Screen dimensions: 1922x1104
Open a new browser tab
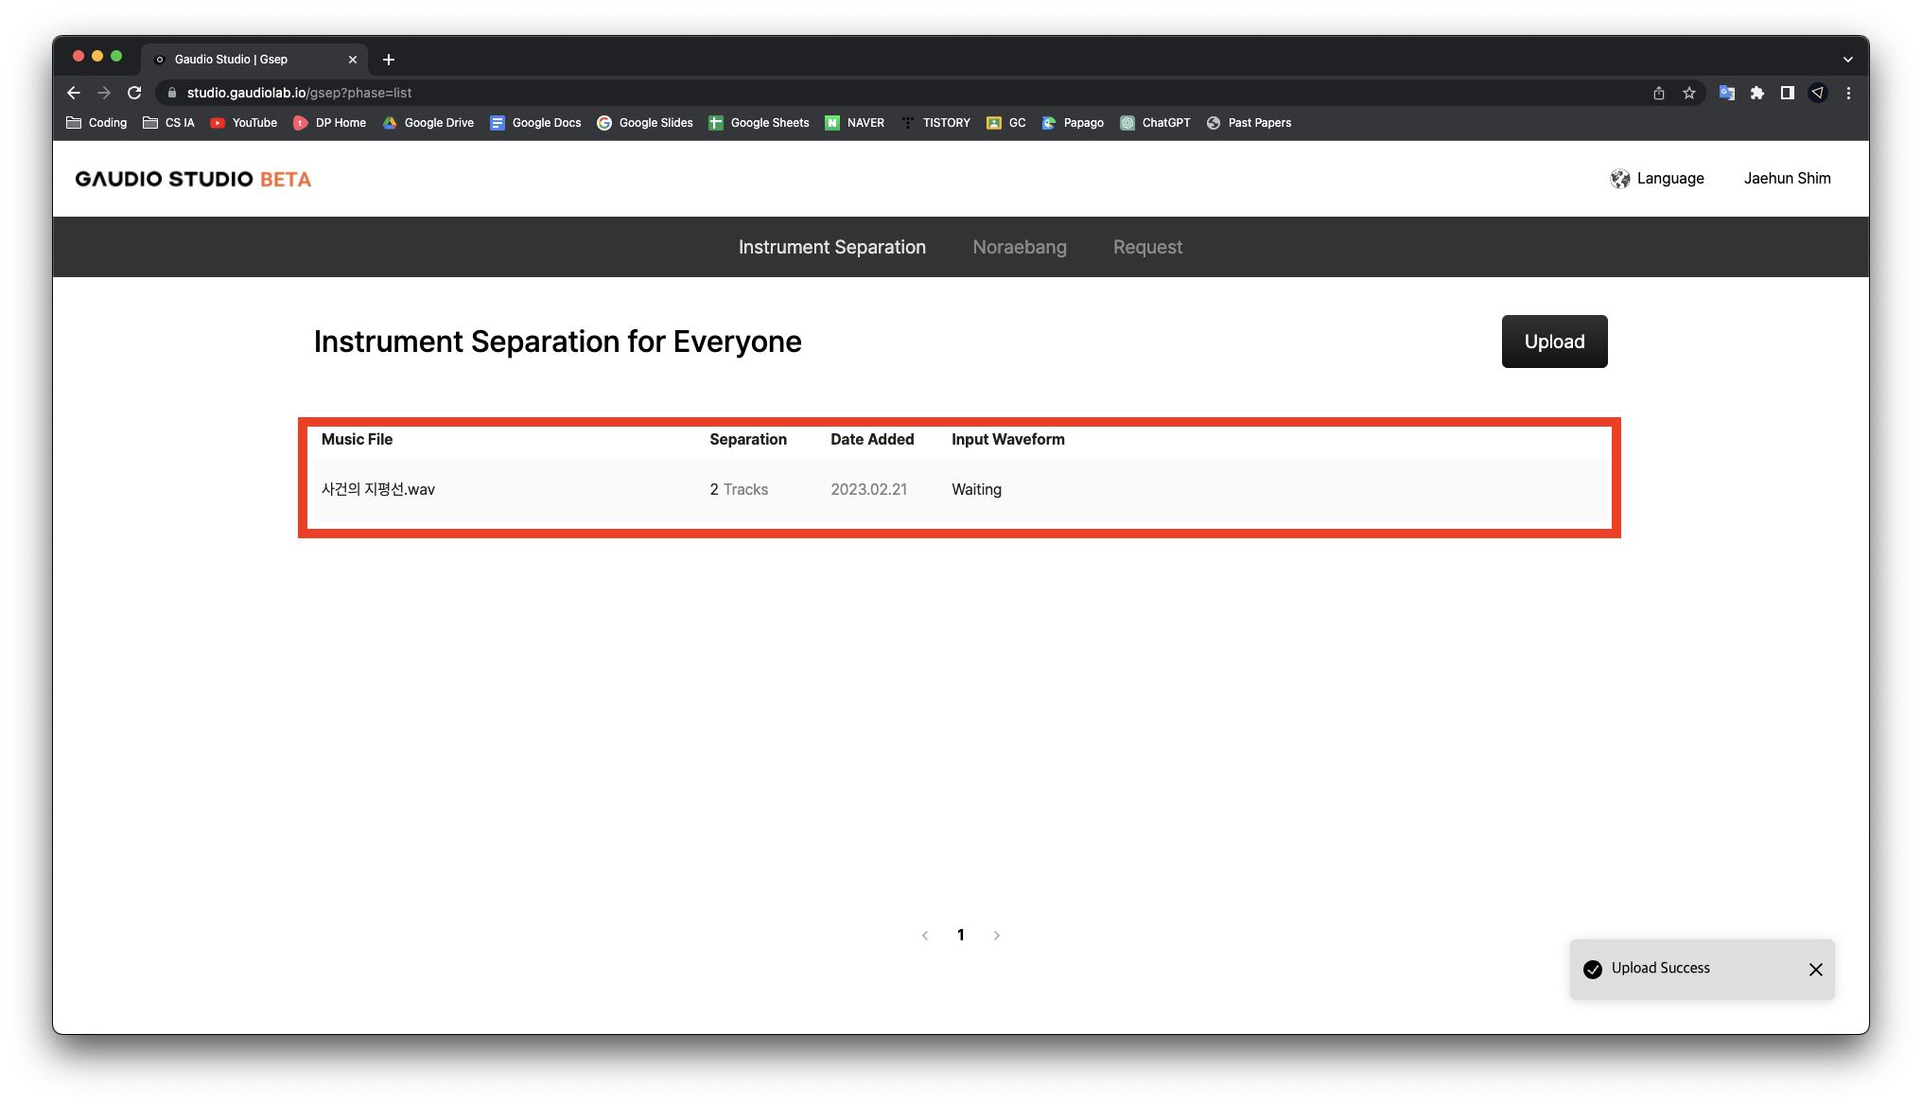tap(389, 60)
